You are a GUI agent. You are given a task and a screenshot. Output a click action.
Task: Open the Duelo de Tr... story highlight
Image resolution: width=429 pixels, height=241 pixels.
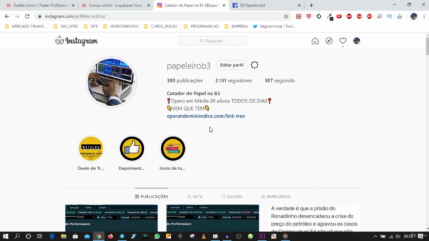point(91,149)
